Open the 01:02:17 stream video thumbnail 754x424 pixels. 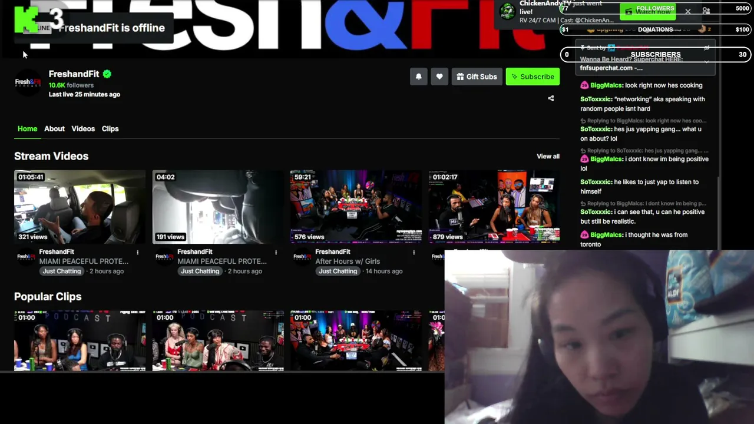(x=494, y=207)
